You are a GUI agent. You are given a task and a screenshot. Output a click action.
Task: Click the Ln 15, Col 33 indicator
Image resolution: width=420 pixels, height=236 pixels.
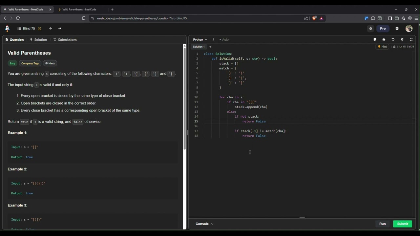point(407,47)
